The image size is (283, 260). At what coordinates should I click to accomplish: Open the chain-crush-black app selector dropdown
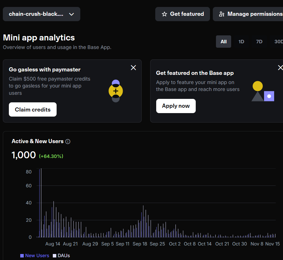41,14
